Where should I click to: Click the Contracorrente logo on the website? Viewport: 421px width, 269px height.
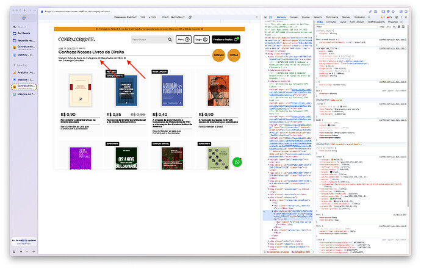pyautogui.click(x=76, y=40)
